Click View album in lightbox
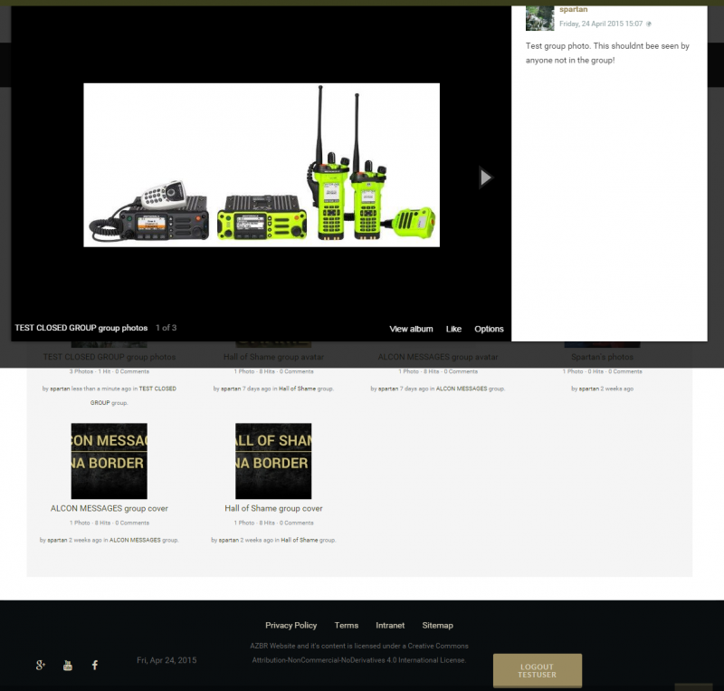 point(411,329)
